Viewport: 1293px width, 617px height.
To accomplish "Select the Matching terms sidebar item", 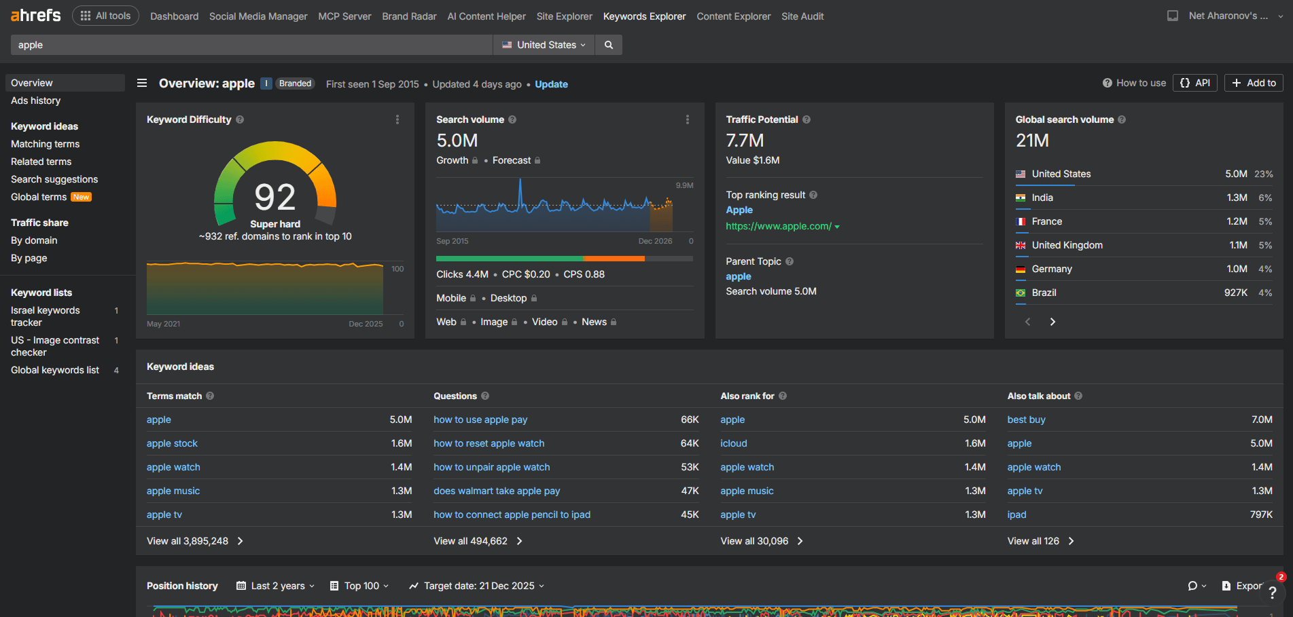I will click(45, 144).
